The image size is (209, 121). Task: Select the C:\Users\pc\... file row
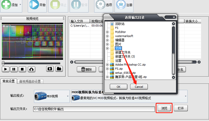click(x=80, y=26)
